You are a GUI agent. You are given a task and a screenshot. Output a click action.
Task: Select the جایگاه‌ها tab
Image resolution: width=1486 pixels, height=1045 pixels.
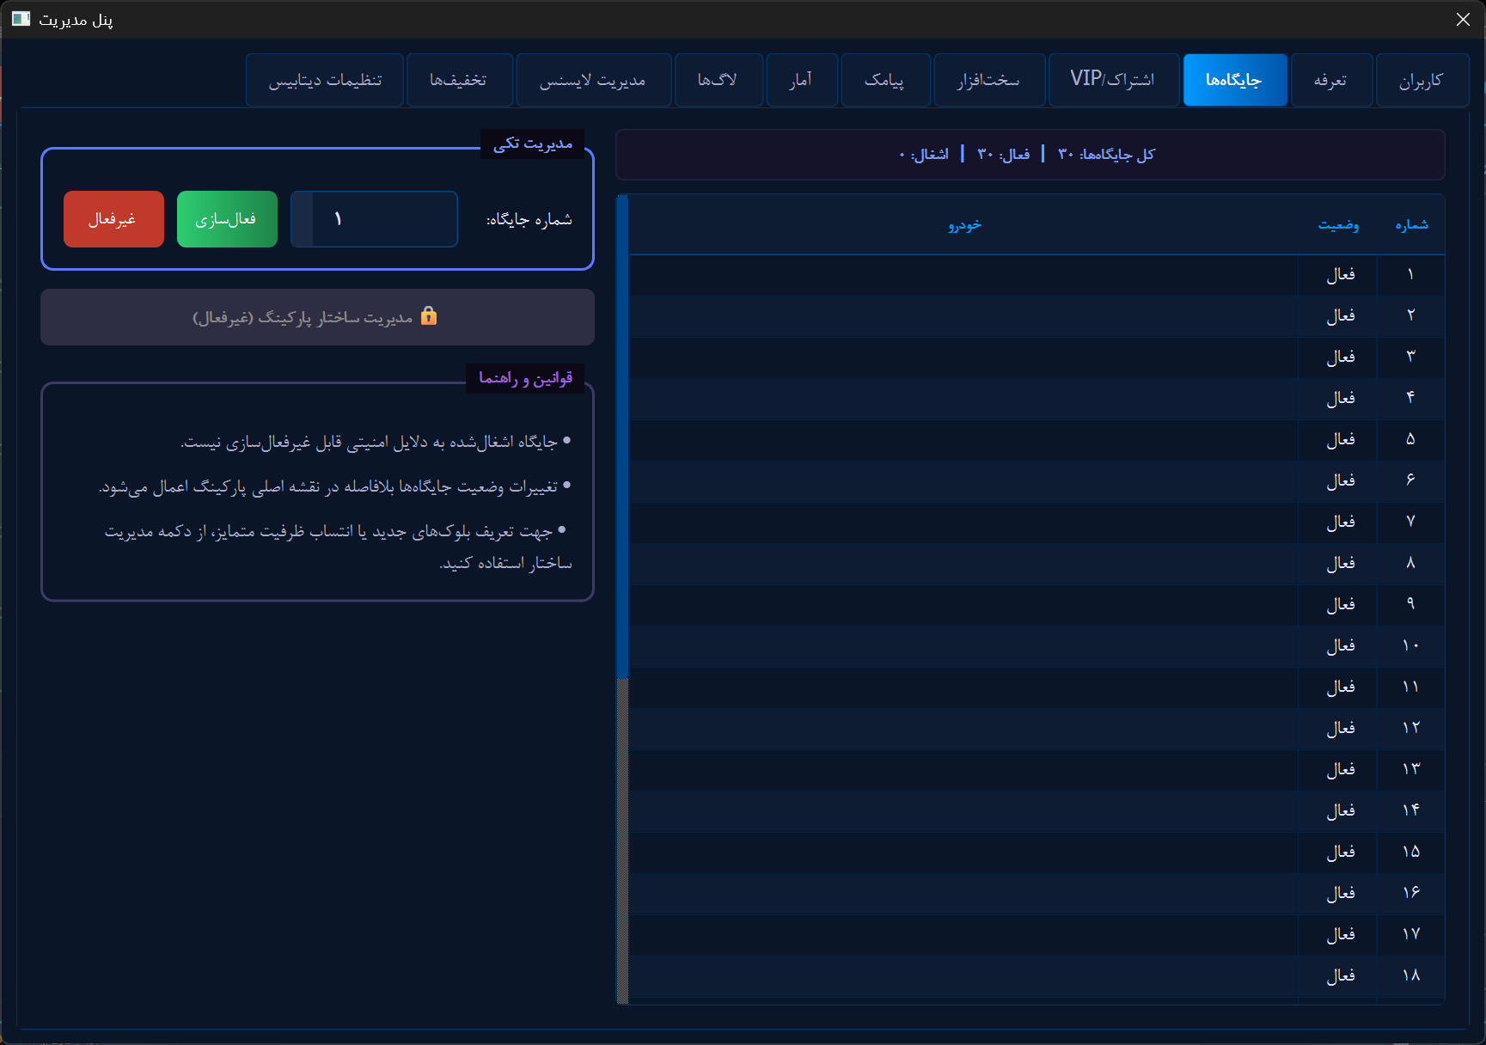pos(1234,80)
